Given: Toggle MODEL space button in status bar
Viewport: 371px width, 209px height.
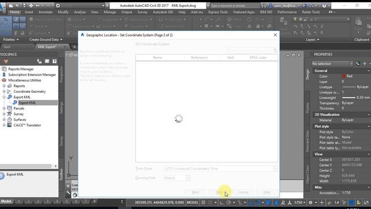Looking at the screenshot, I should point(192,203).
